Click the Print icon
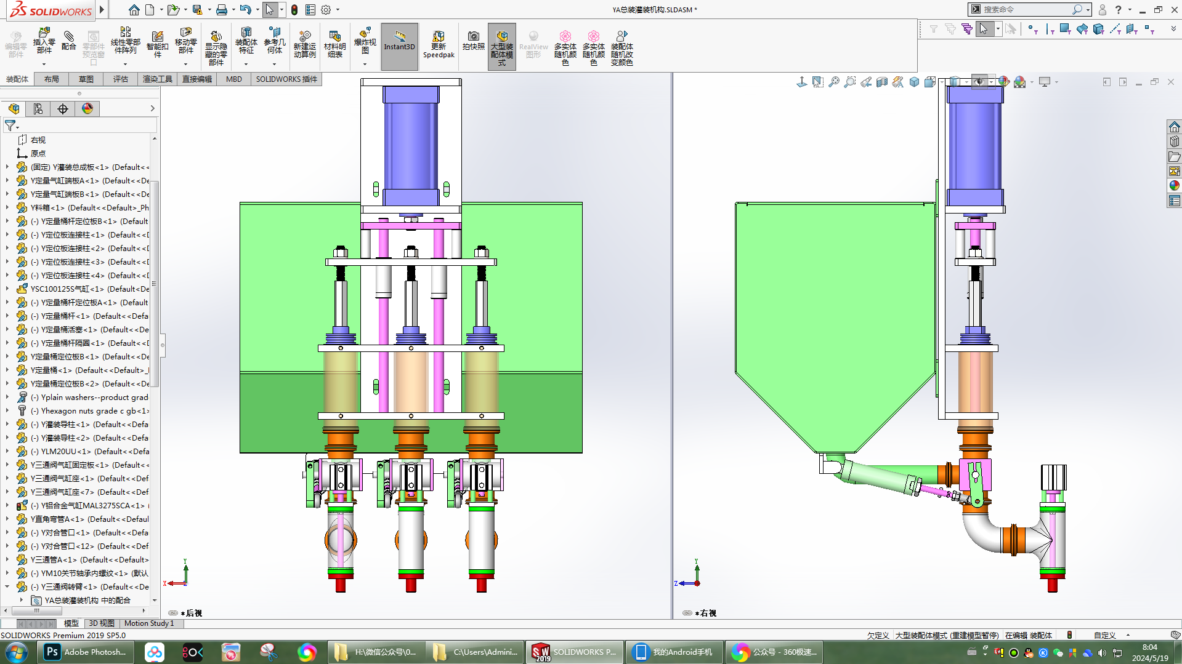1182x664 pixels. [x=222, y=10]
